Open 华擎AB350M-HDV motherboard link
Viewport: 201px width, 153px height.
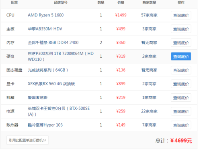[45, 29]
